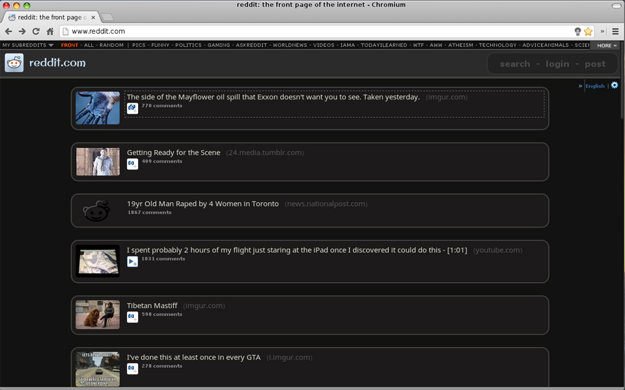
Task: Go to TODAYILEARNED subreddit
Action: [x=384, y=45]
